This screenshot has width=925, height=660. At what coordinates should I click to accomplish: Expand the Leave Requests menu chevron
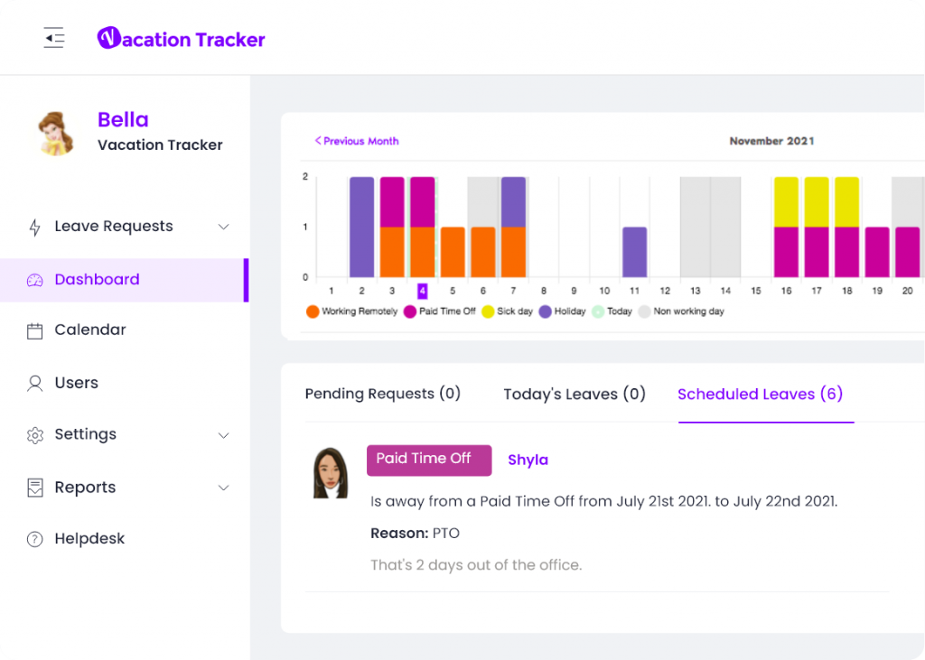(223, 227)
